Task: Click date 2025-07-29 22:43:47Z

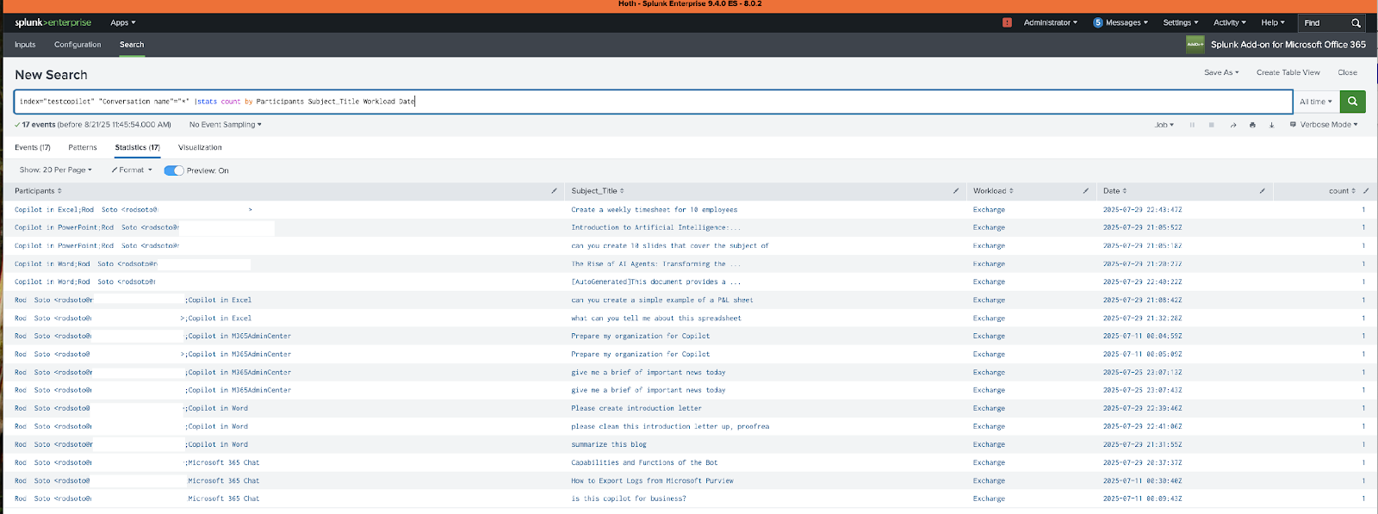Action: pos(1142,210)
